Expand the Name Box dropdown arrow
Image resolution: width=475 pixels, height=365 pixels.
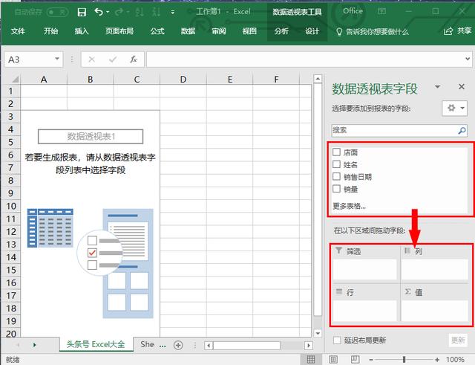pos(58,59)
